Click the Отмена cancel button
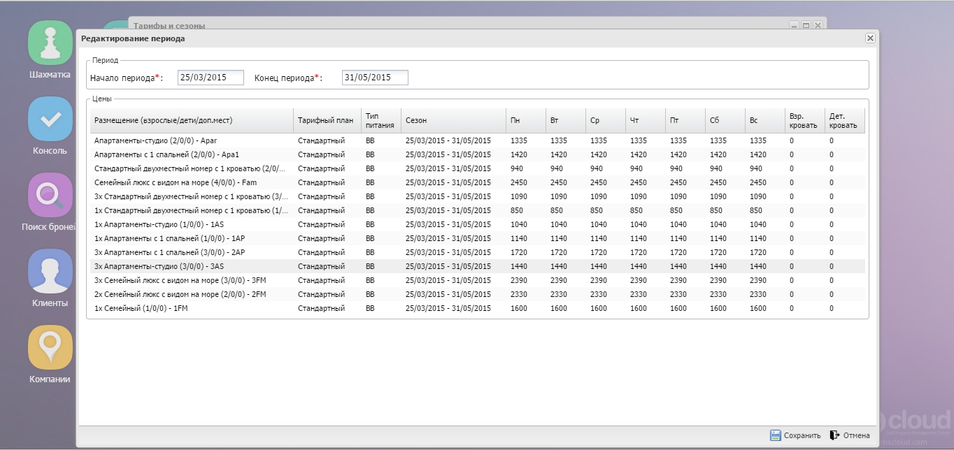Image resolution: width=954 pixels, height=450 pixels. [x=850, y=435]
